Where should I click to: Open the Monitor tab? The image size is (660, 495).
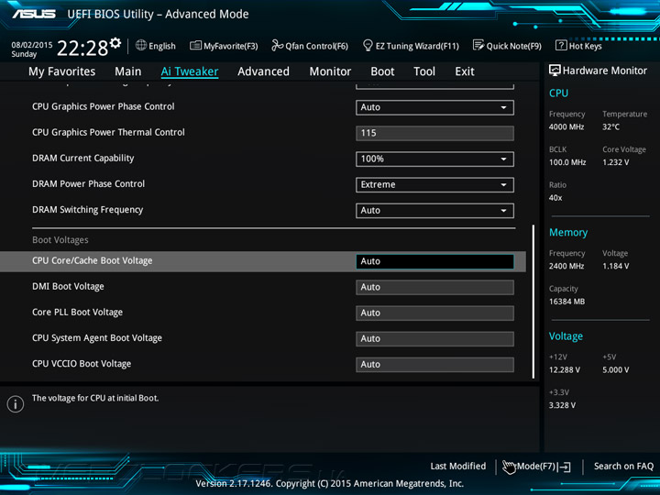tap(330, 71)
